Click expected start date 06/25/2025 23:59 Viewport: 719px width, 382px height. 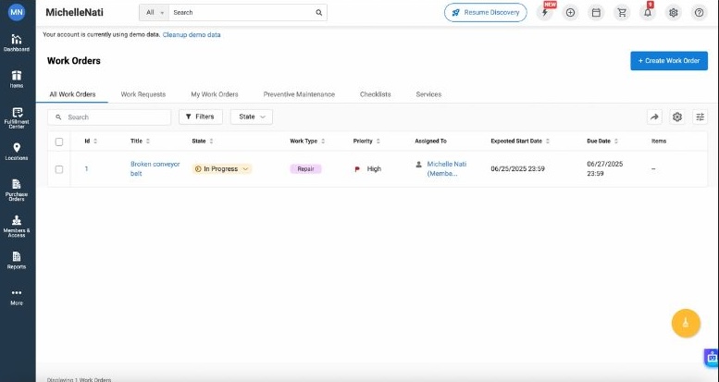[x=517, y=168]
